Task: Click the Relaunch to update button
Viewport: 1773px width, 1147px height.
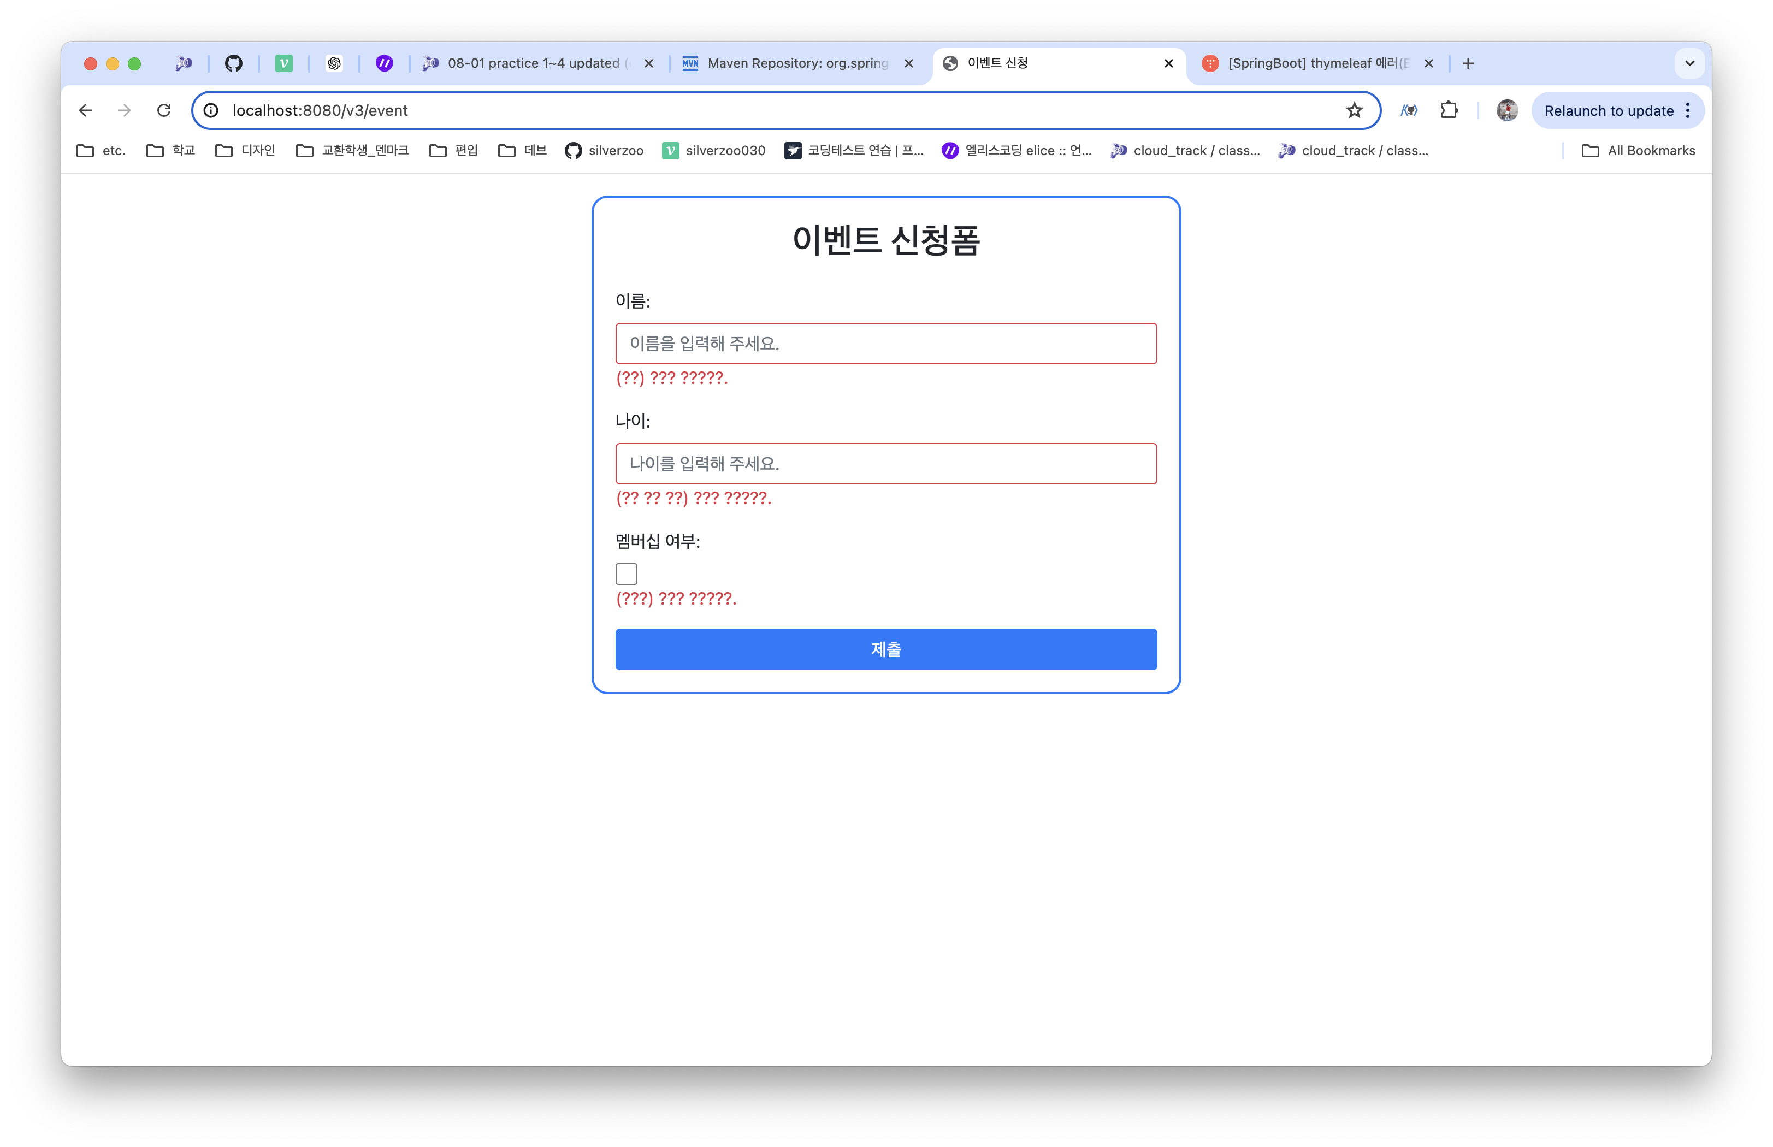Action: (x=1609, y=109)
